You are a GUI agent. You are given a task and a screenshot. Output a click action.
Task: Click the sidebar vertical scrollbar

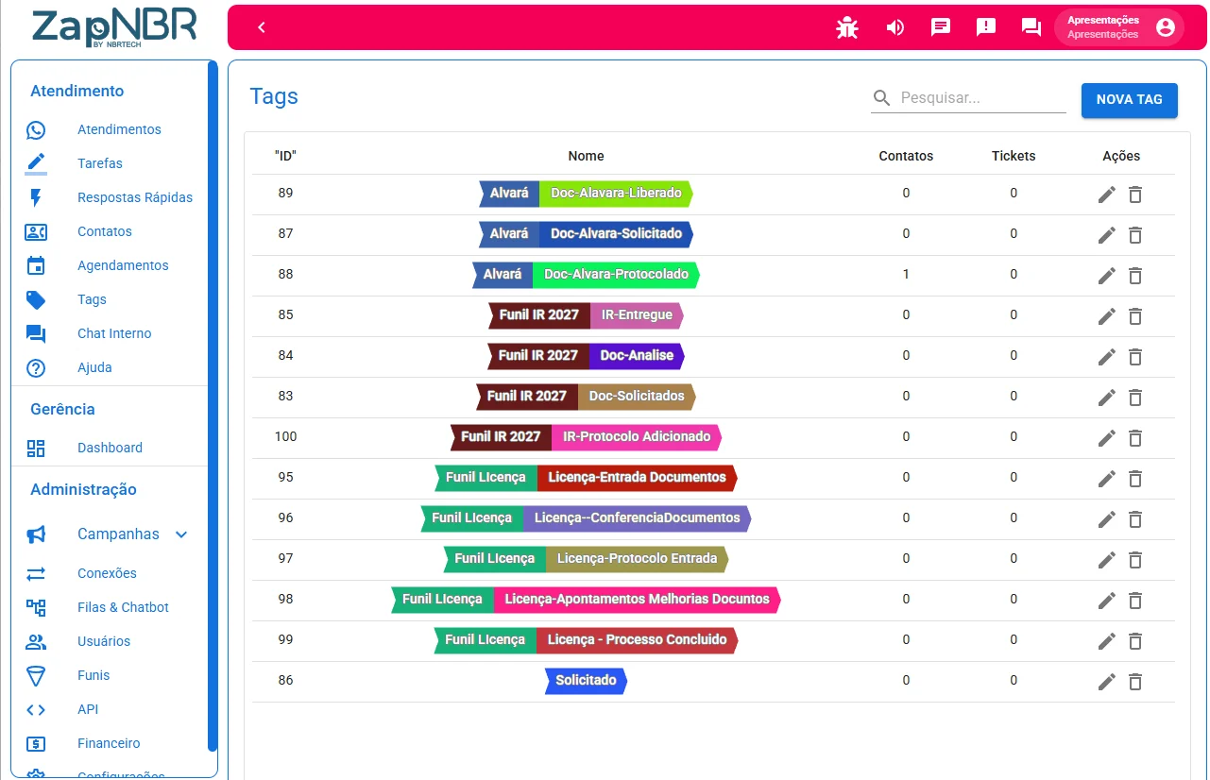213,406
